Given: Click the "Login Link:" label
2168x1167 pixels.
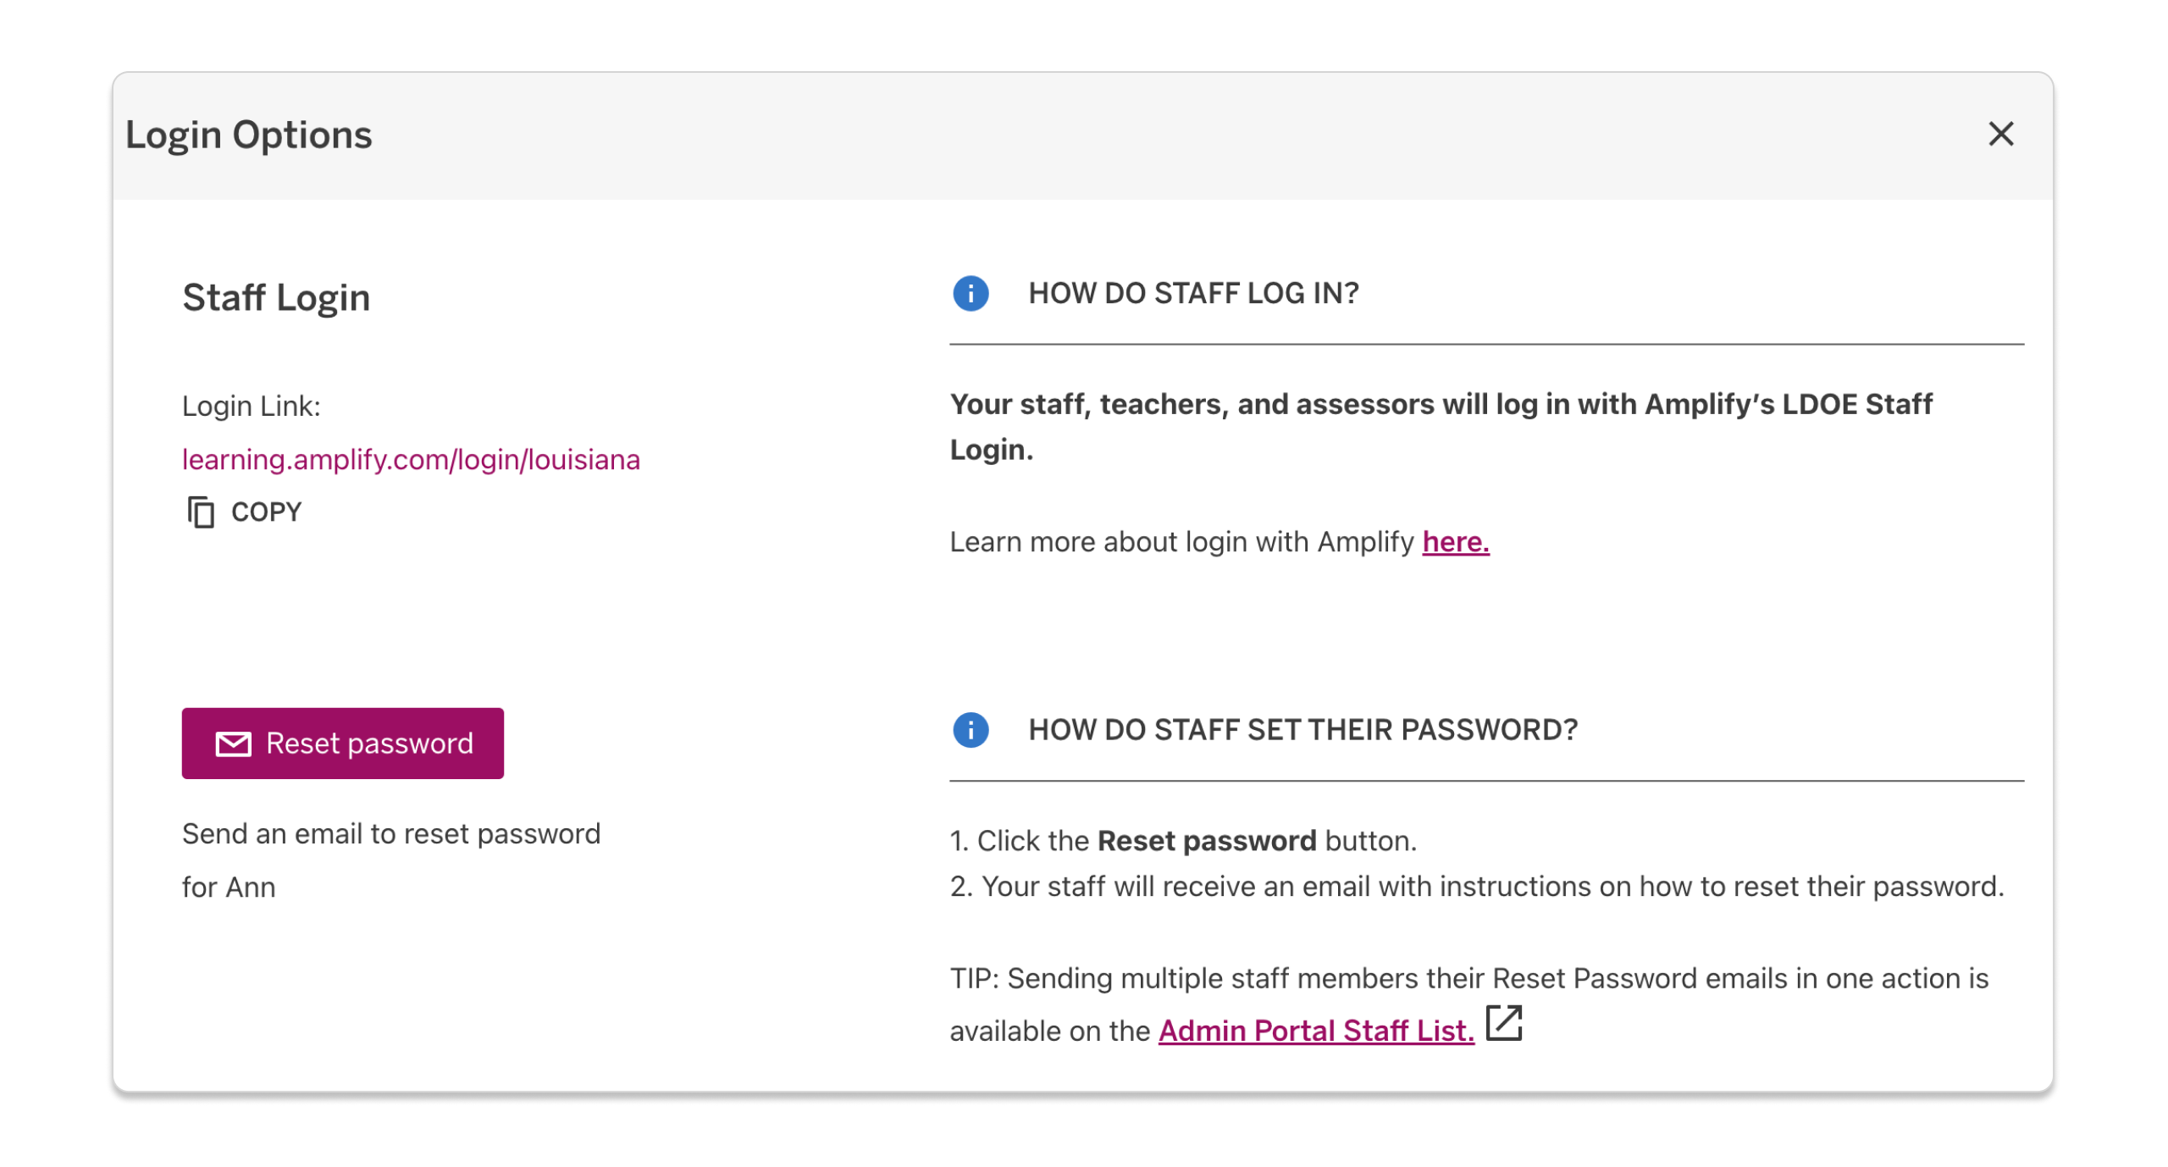Looking at the screenshot, I should point(252,406).
